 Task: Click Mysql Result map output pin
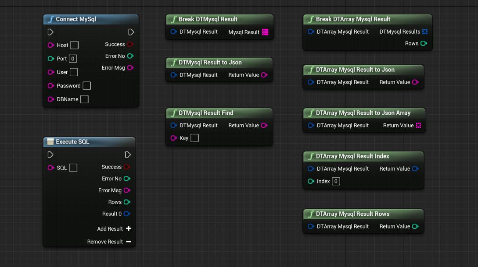pyautogui.click(x=265, y=32)
